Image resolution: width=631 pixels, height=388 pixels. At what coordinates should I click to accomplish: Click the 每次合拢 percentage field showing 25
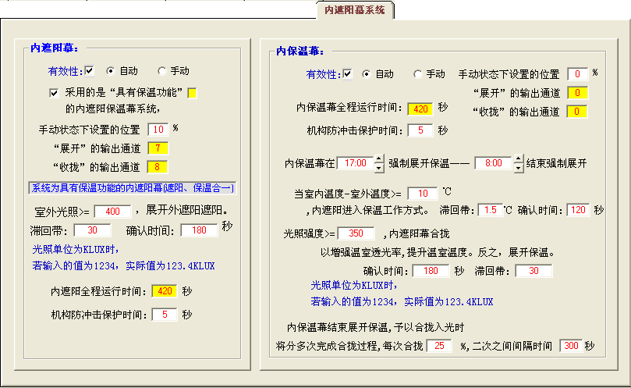(439, 346)
